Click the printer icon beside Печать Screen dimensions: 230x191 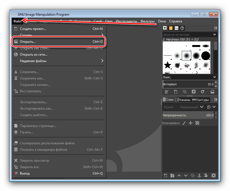tap(16, 132)
